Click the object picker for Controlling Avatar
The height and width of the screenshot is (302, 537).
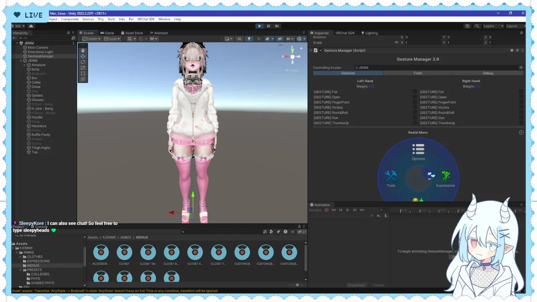coord(521,68)
